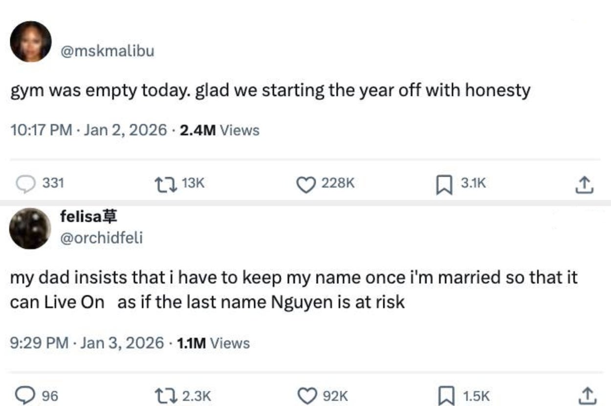
Task: Share the @mskmalibu gym tweet
Action: pyautogui.click(x=586, y=184)
